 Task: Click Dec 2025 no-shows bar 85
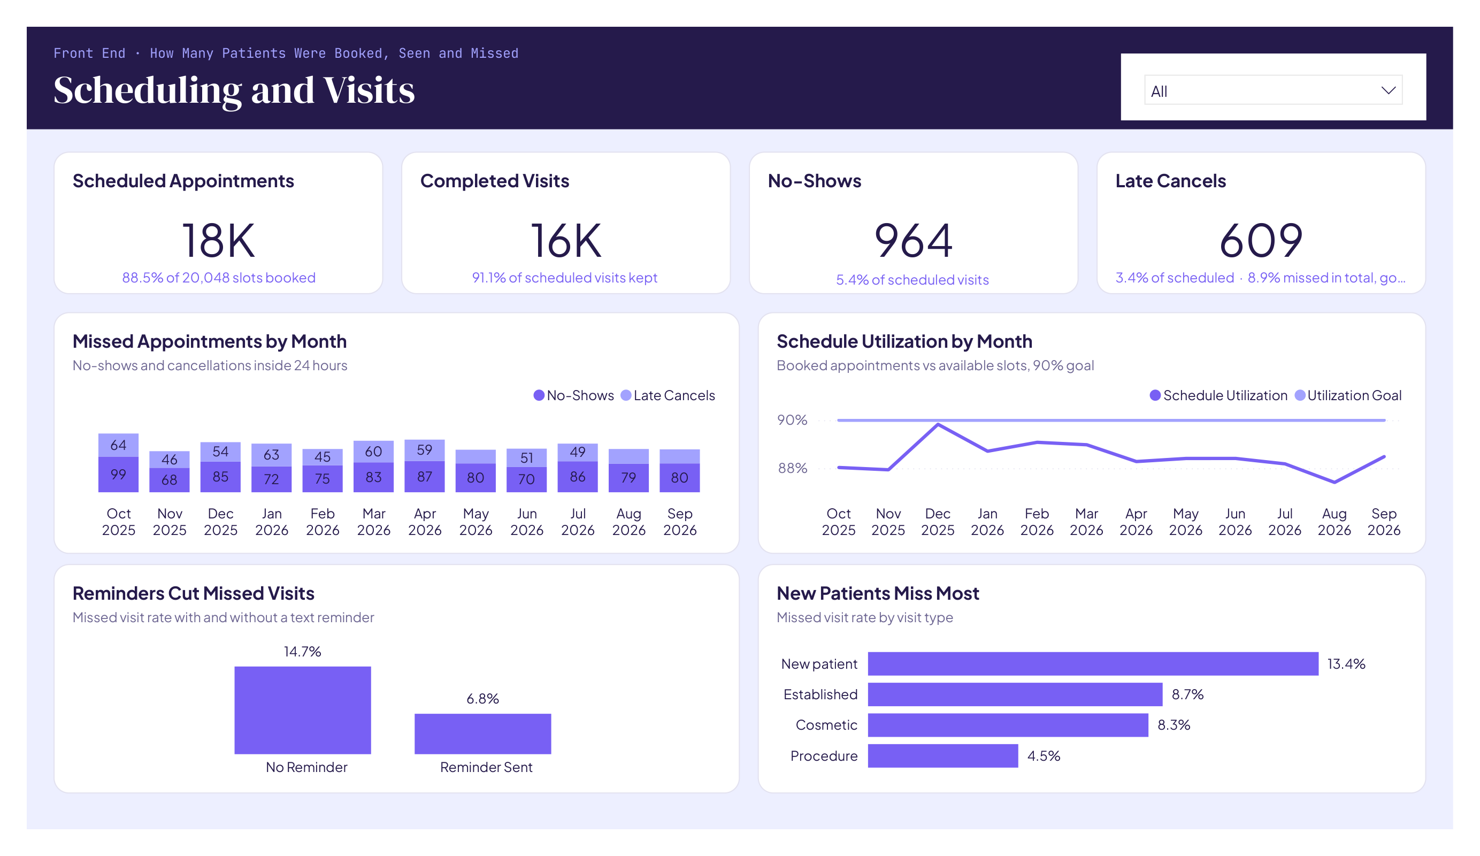click(220, 477)
